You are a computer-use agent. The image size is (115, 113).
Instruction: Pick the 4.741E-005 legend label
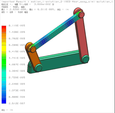pos(17,58)
